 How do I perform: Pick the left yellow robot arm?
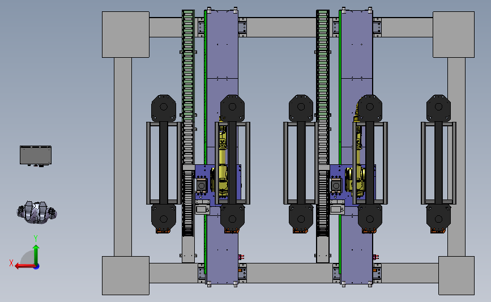point(223,156)
